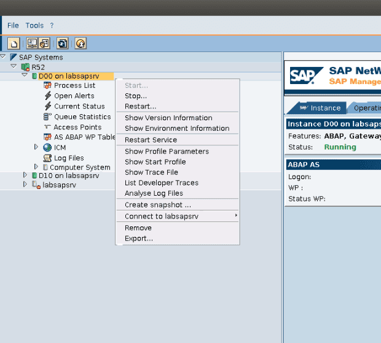Click the Access Points icon
381x343 pixels.
(x=47, y=127)
